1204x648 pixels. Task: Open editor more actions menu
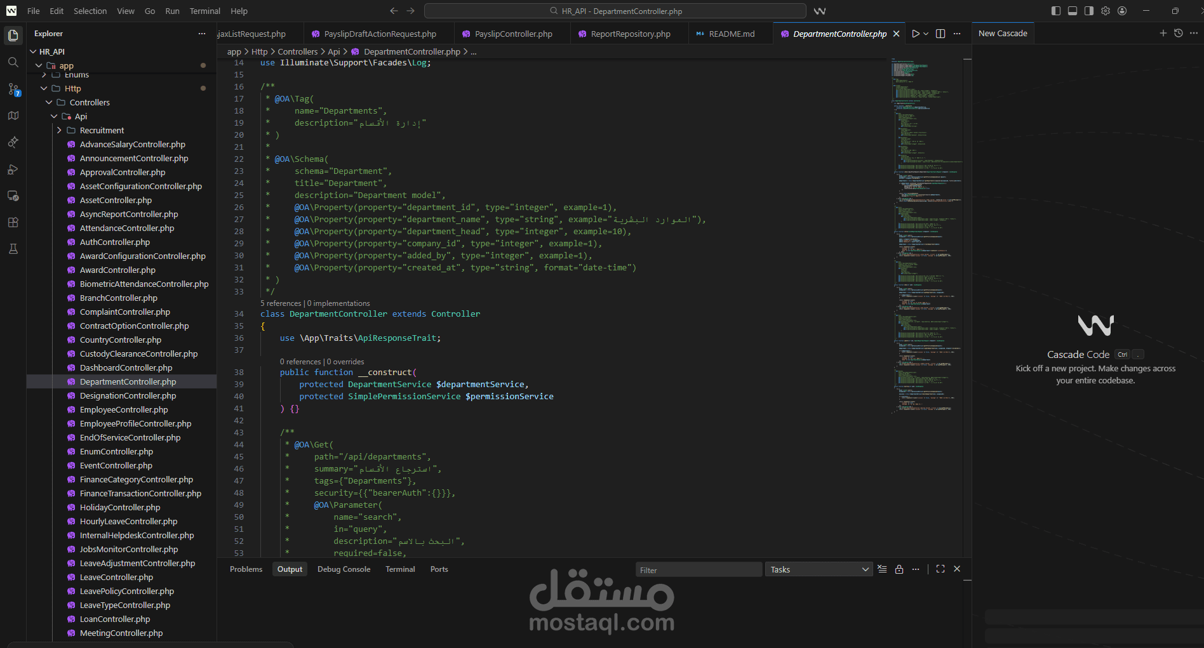[x=957, y=34]
